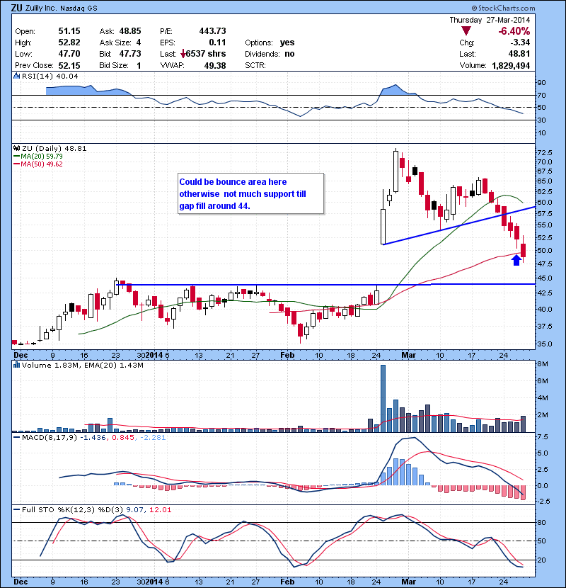This screenshot has width=566, height=588.
Task: Click the Volume 1.83M, EMA(20) 1.43M label
Action: 82,365
